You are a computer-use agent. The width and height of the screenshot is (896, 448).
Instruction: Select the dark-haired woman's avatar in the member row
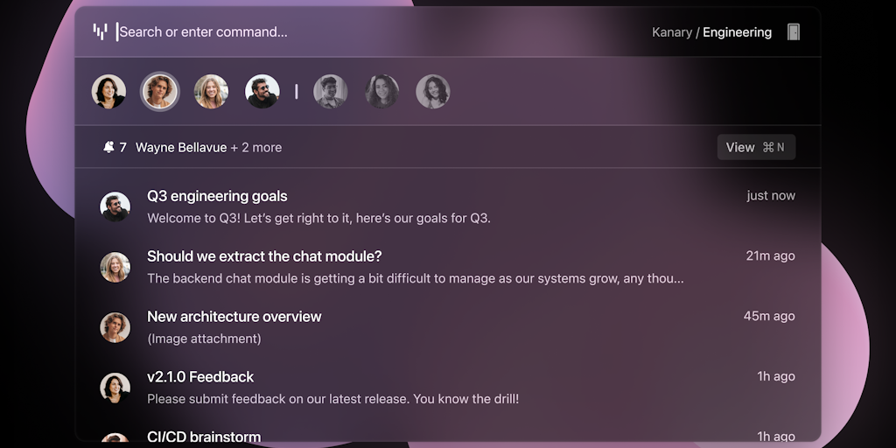click(108, 91)
